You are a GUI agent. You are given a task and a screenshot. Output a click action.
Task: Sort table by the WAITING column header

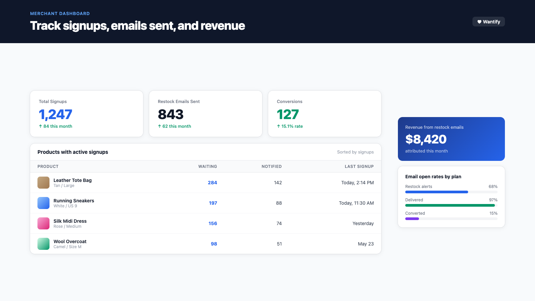click(x=208, y=167)
